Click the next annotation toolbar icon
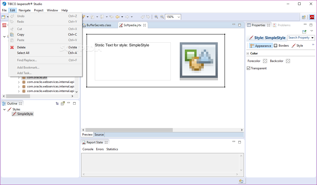The width and height of the screenshot is (317, 185). coord(92,17)
